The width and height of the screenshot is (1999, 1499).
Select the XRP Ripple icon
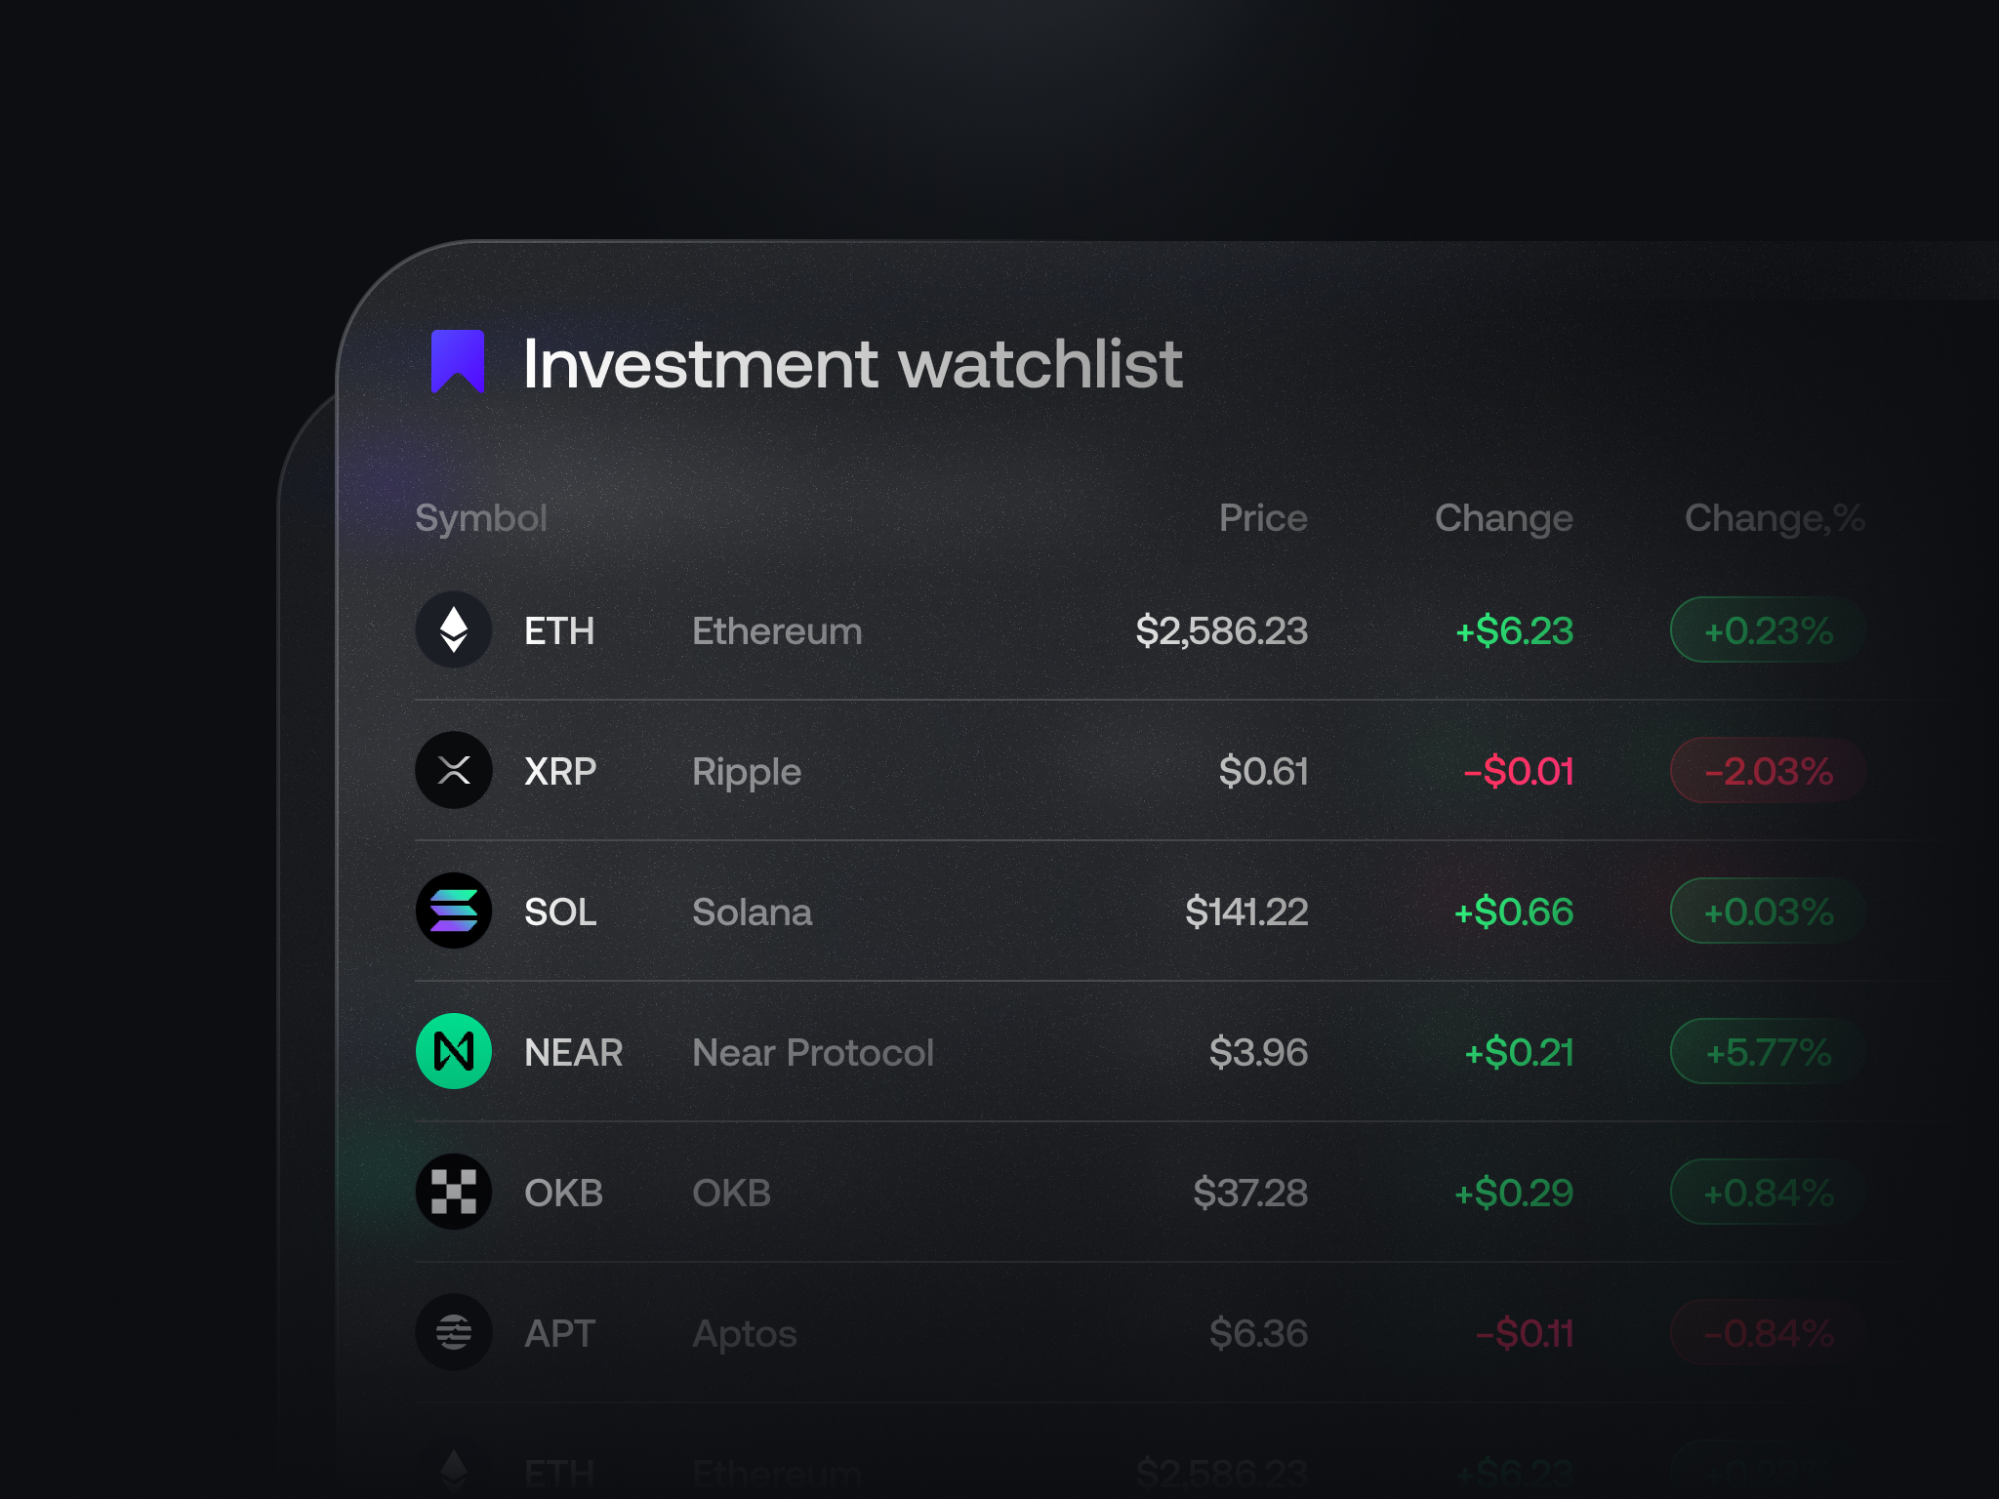coord(454,770)
